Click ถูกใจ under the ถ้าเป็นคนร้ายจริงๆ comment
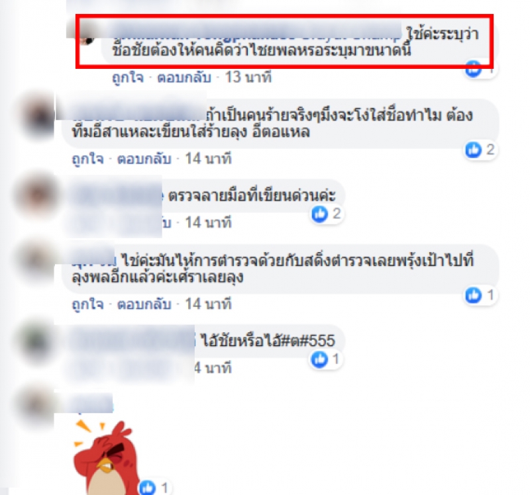 coord(87,159)
